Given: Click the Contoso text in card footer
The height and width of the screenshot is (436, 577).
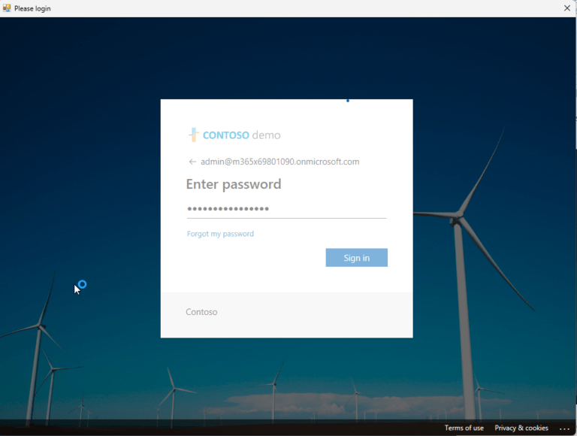Looking at the screenshot, I should click(x=201, y=312).
